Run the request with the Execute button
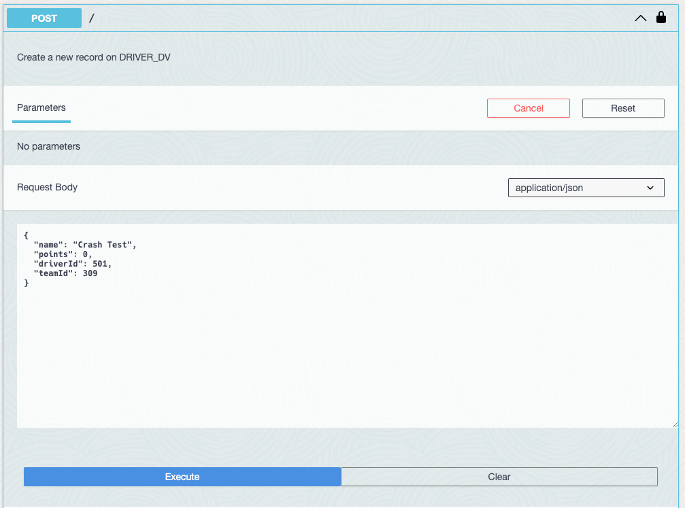The image size is (685, 508). [x=182, y=477]
